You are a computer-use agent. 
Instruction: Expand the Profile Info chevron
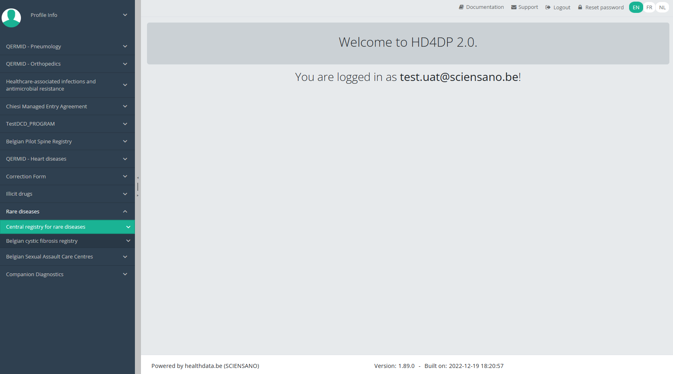pyautogui.click(x=125, y=15)
